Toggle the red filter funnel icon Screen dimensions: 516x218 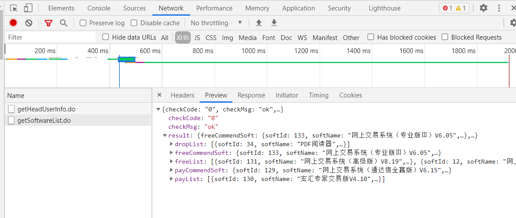[x=49, y=23]
